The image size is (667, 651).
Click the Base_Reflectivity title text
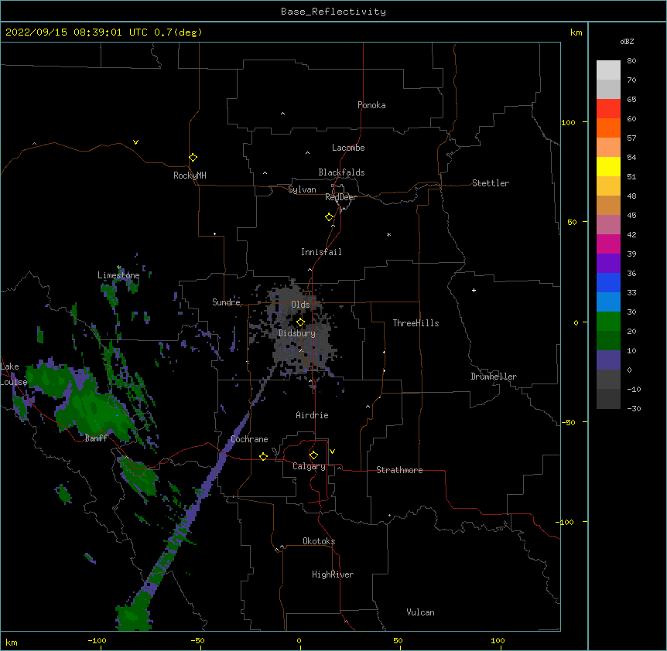[x=333, y=12]
